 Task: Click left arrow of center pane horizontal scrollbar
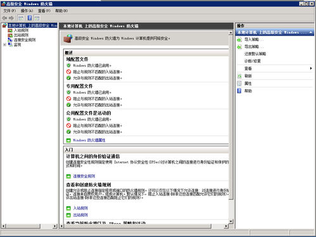pyautogui.click(x=61, y=226)
